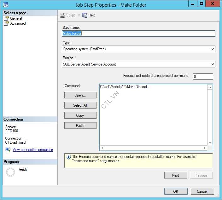This screenshot has height=200, width=222.
Task: Click the Next button
Action: pos(176,175)
